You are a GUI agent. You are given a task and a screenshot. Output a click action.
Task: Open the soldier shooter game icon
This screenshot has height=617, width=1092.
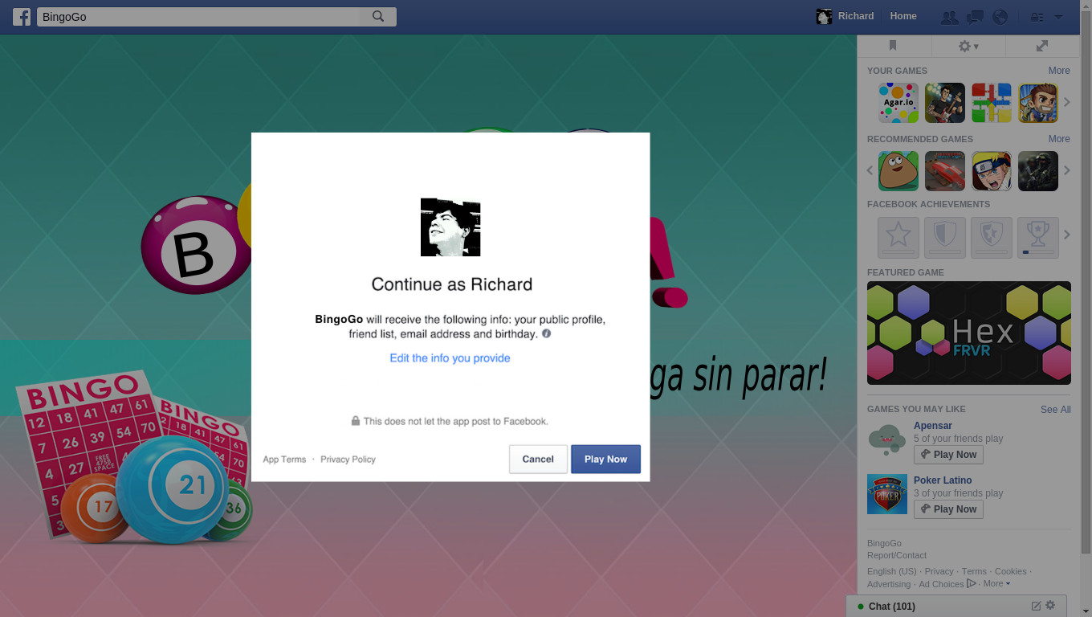(x=1038, y=171)
